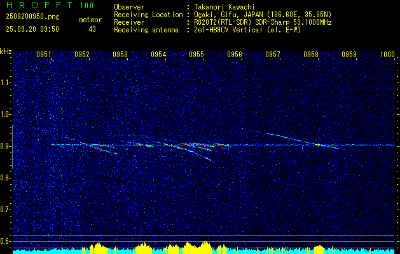400x254 pixels.
Task: Click the 0.7 frequency axis label
Action: [6, 210]
